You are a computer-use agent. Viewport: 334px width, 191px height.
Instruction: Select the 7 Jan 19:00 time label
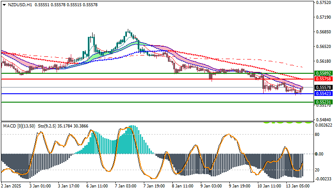(x=154, y=186)
